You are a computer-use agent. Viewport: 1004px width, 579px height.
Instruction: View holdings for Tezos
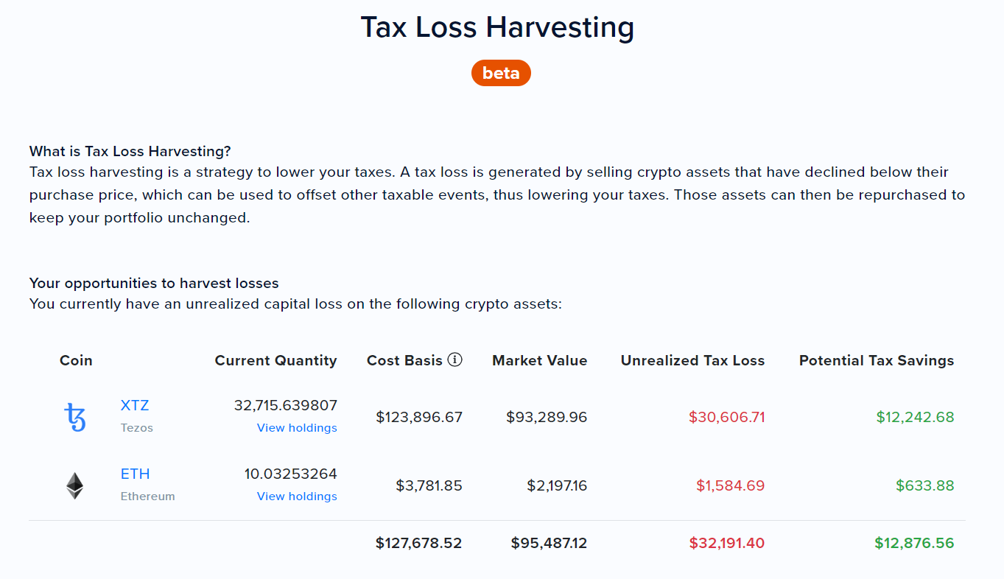pos(297,428)
